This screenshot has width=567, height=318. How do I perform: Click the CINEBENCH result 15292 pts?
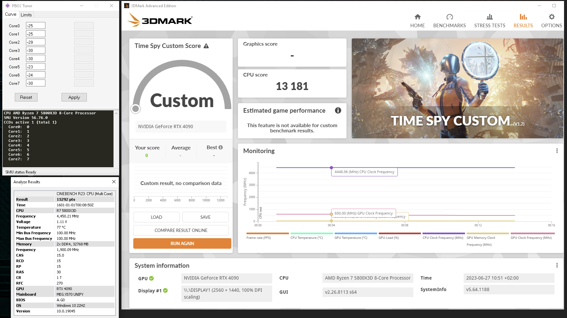coord(66,199)
